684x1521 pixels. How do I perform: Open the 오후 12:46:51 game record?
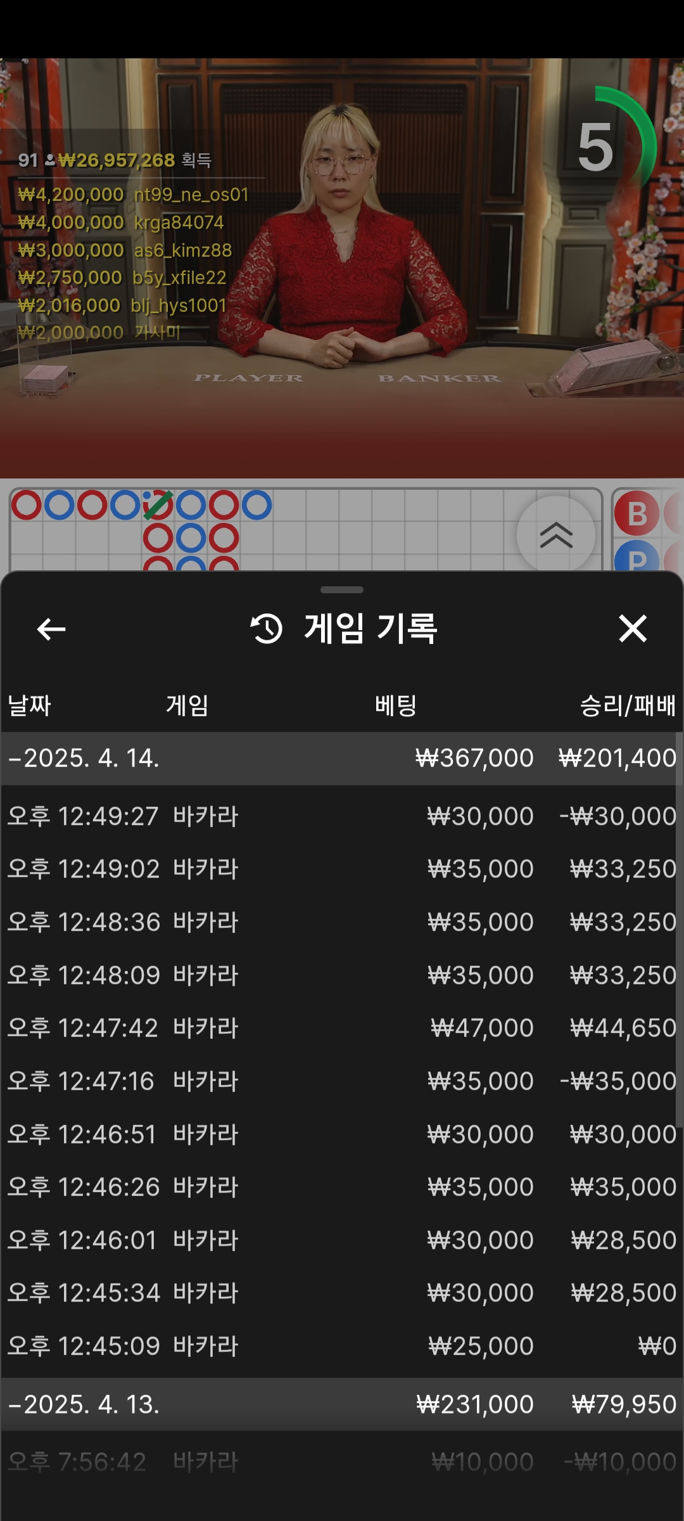click(x=342, y=1134)
